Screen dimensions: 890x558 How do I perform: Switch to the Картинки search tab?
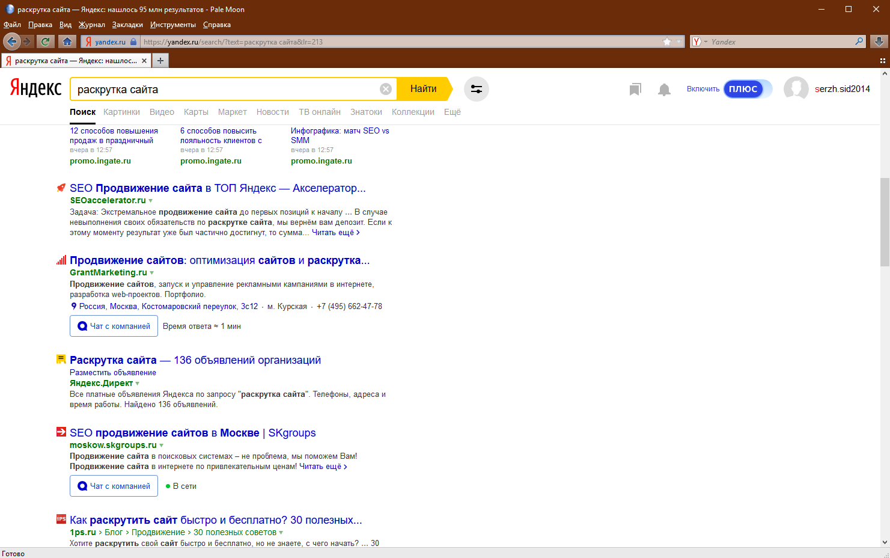121,112
